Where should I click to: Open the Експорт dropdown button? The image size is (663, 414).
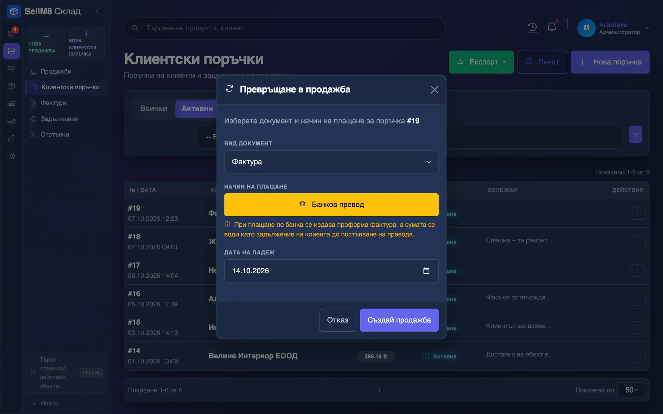coord(481,62)
